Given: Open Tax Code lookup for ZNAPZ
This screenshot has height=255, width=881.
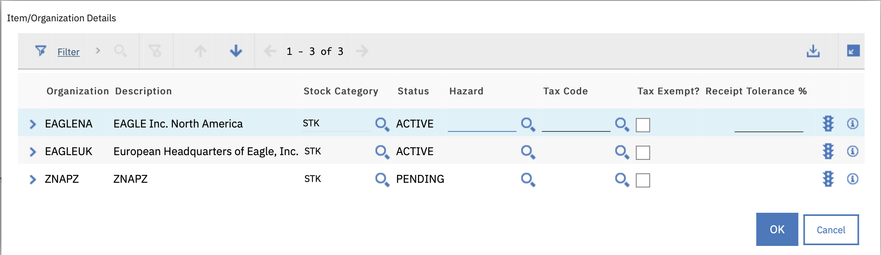Looking at the screenshot, I should [x=622, y=180].
